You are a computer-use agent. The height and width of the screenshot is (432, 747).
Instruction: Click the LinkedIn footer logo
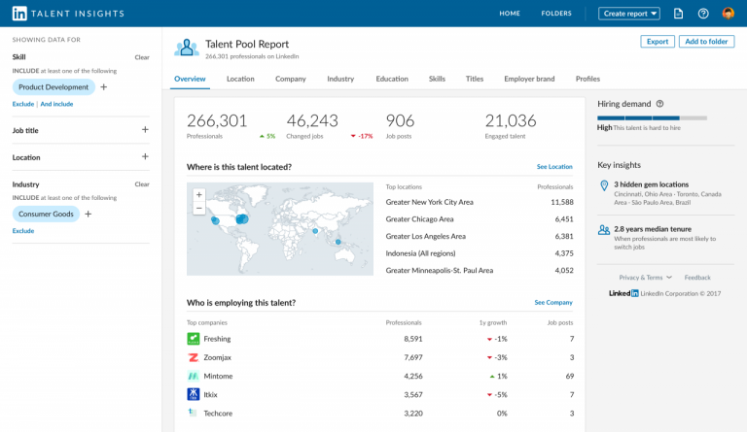[623, 293]
